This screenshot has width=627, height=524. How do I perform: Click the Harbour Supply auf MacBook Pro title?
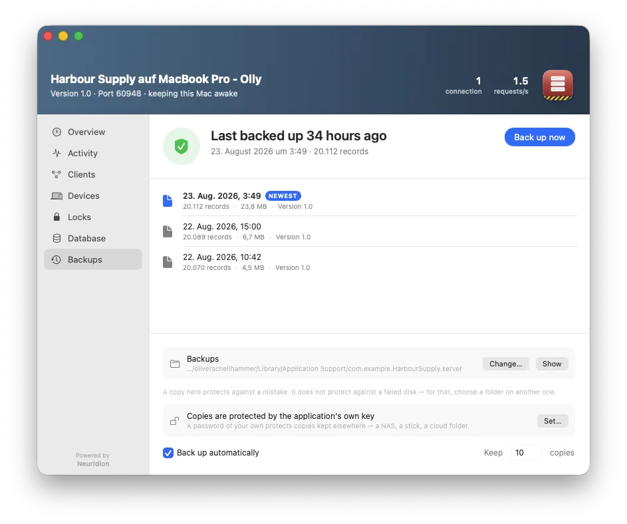[x=156, y=79]
